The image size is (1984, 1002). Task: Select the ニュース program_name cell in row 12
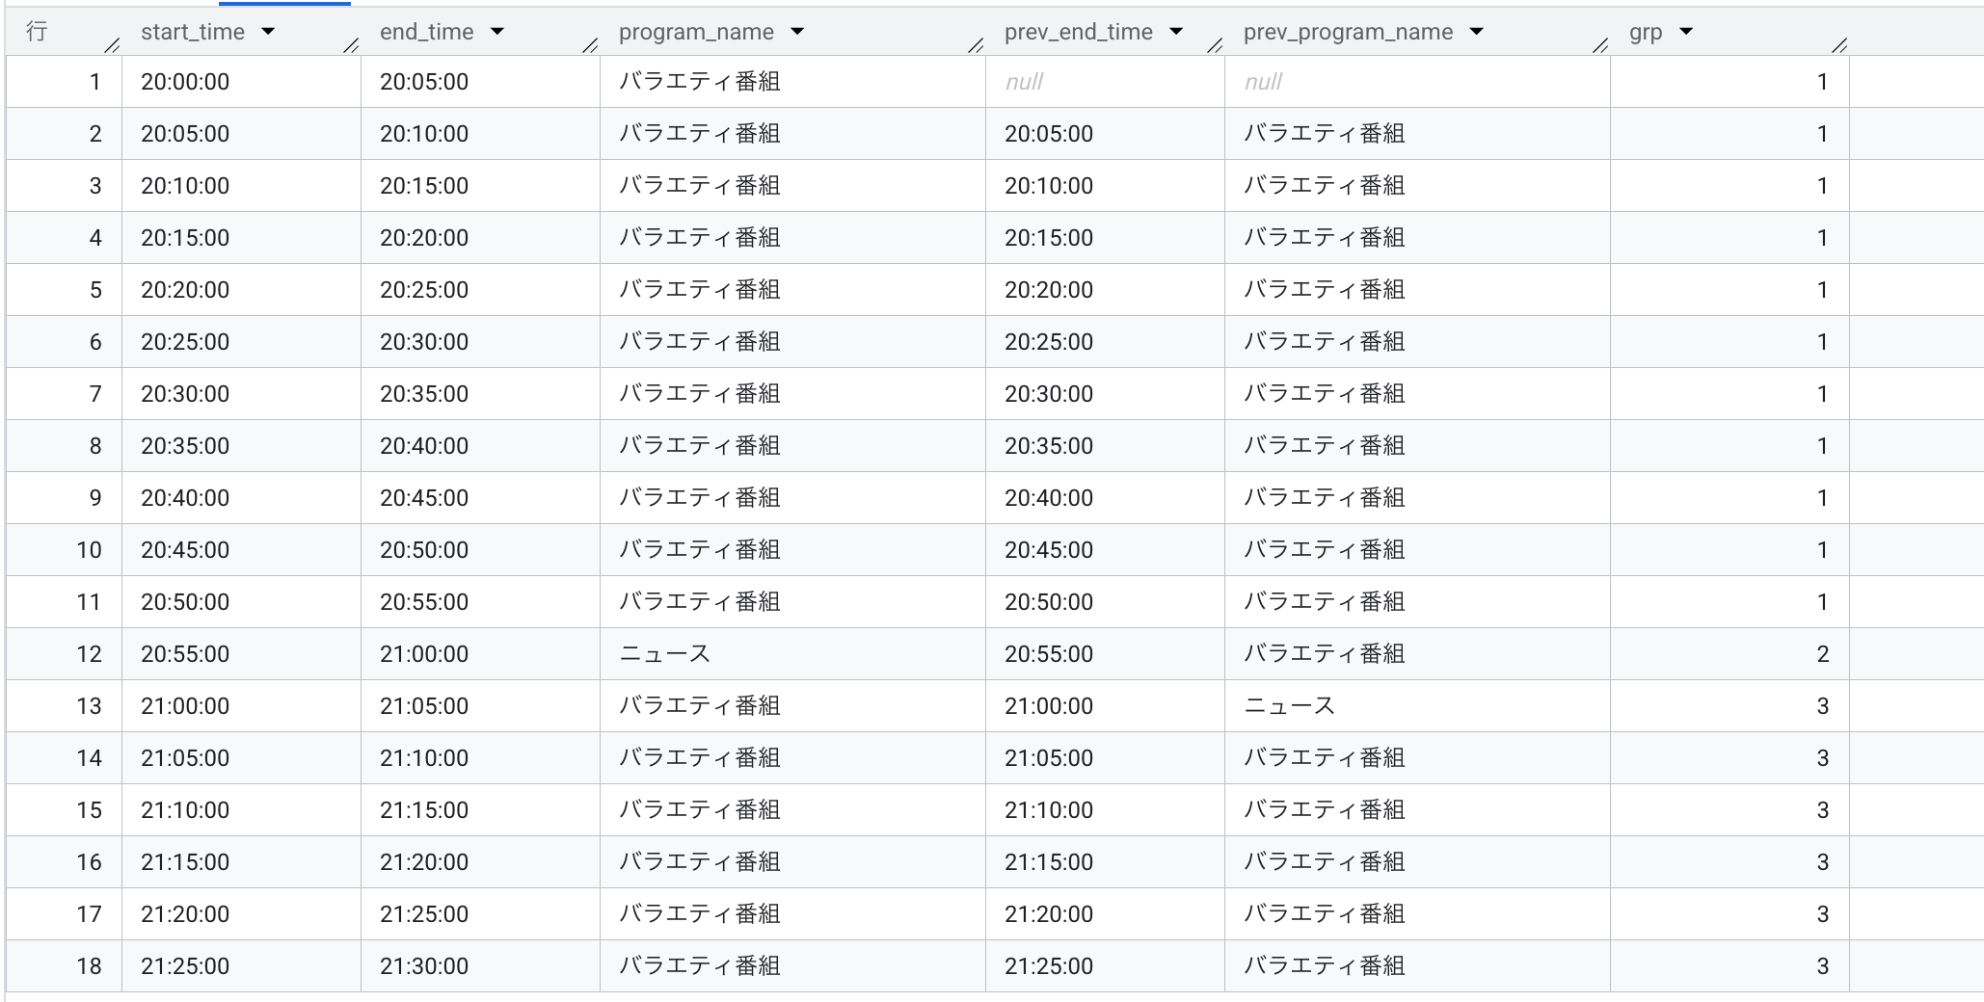tap(664, 654)
